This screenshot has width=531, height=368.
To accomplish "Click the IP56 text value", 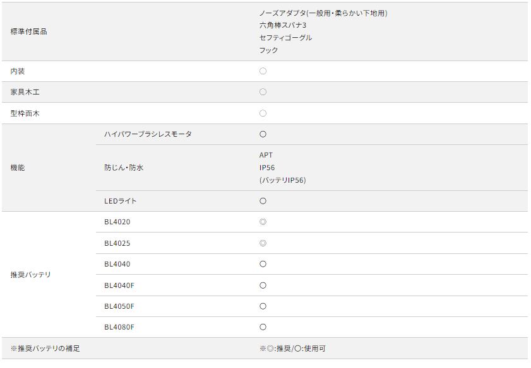I will click(267, 168).
